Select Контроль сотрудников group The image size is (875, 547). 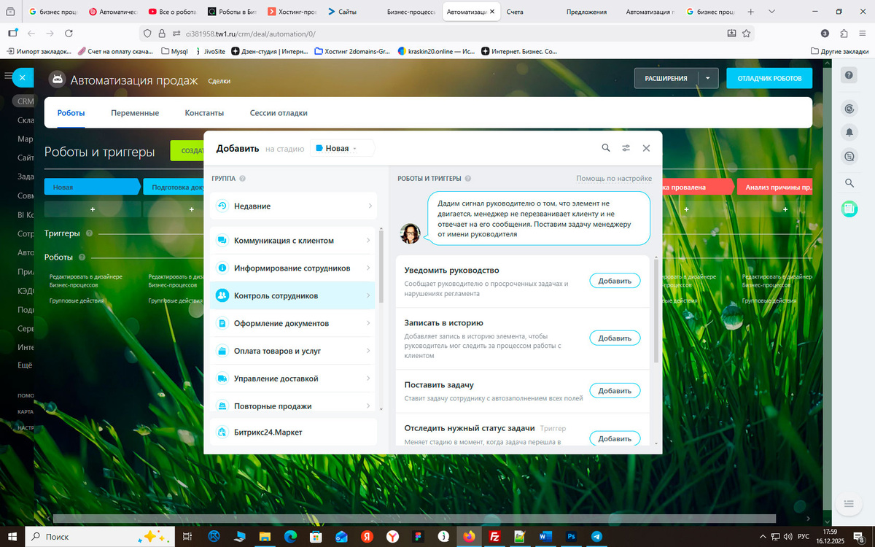pyautogui.click(x=293, y=296)
